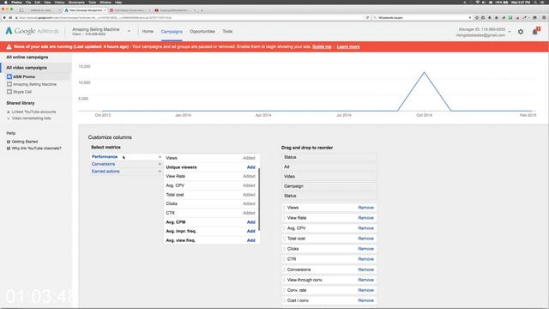Open Video remarketing lists
Screen dimensions: 549x309
point(31,118)
